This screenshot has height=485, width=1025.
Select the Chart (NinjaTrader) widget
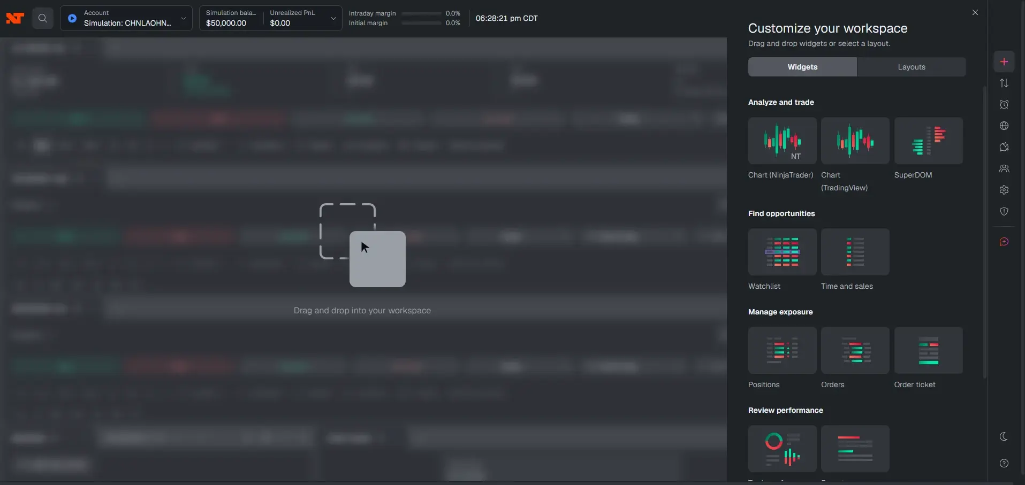(x=782, y=141)
